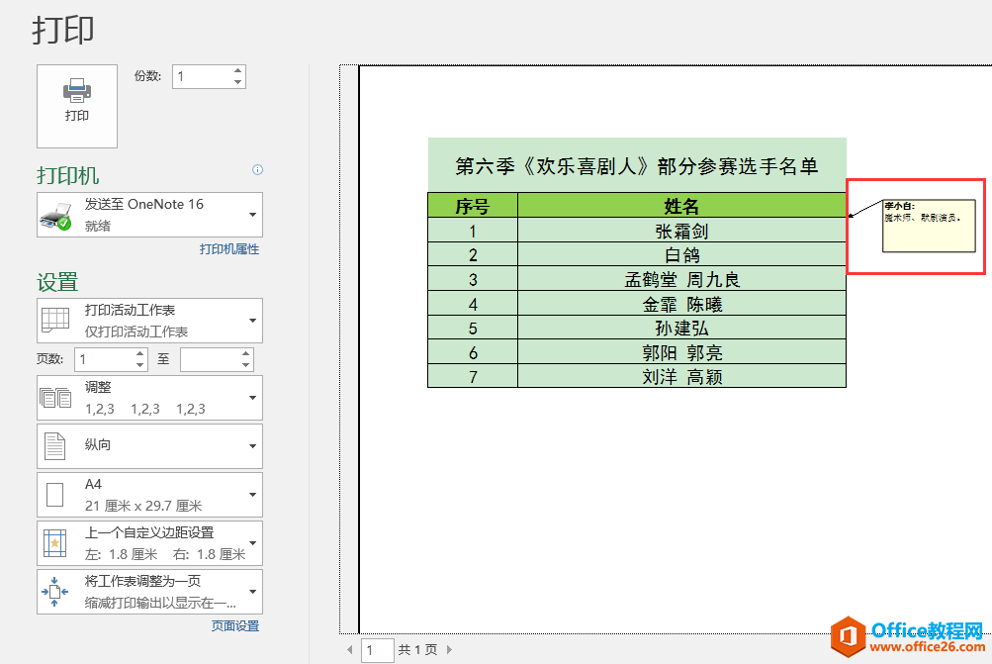The width and height of the screenshot is (992, 664).
Task: Open the collation (调整) dropdown
Action: click(149, 398)
